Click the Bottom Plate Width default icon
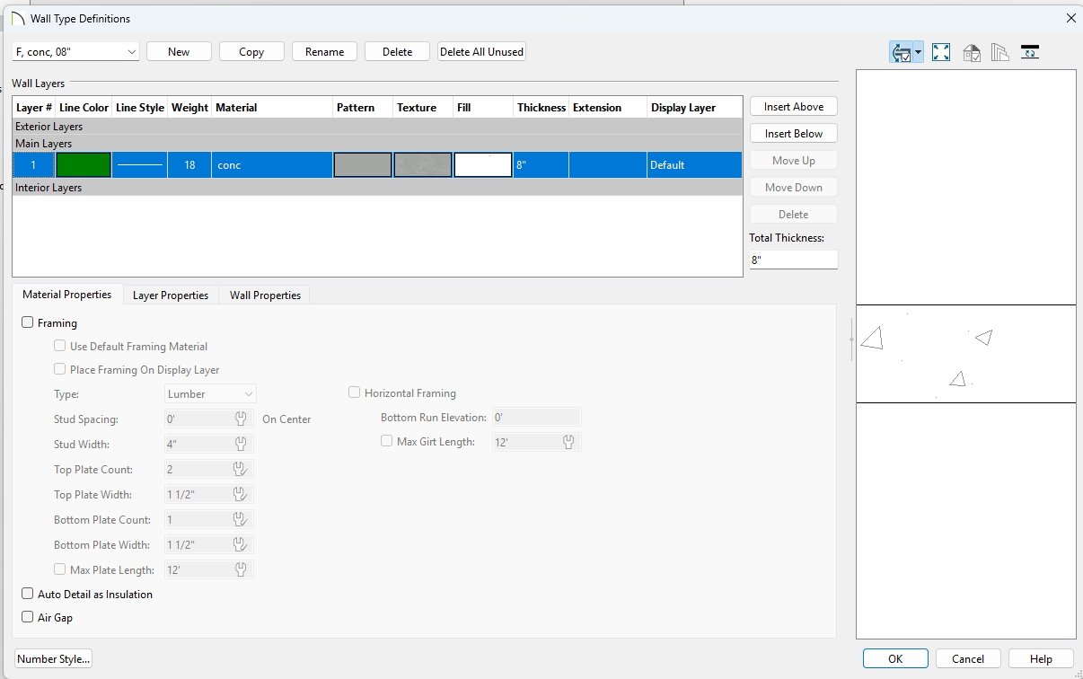 [x=241, y=544]
